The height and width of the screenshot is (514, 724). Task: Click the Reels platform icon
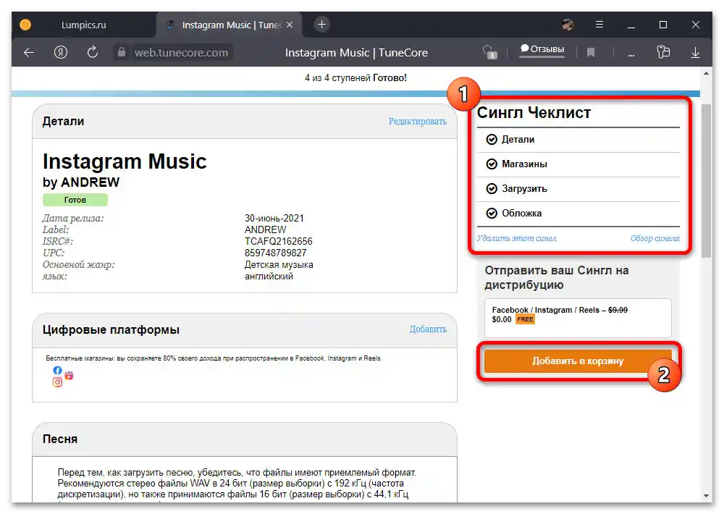(x=69, y=376)
